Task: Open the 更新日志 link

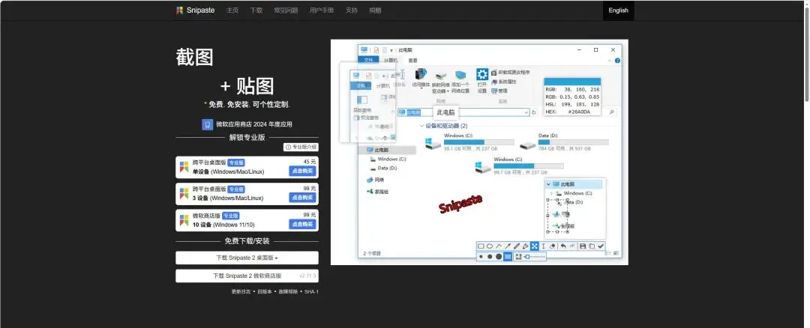Action: [241, 291]
